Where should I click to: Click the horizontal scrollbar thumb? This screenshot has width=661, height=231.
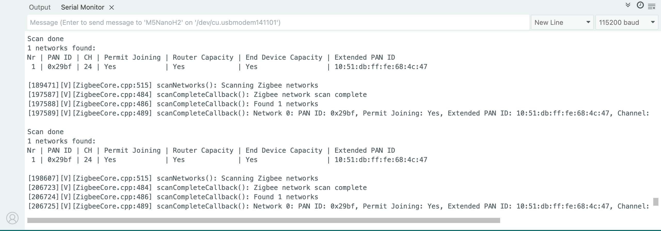click(x=263, y=220)
